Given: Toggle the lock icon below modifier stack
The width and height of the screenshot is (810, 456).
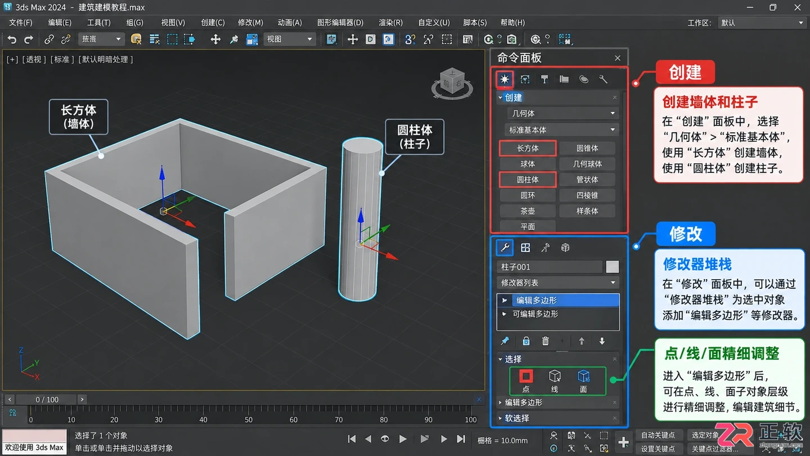Looking at the screenshot, I should click(x=526, y=341).
